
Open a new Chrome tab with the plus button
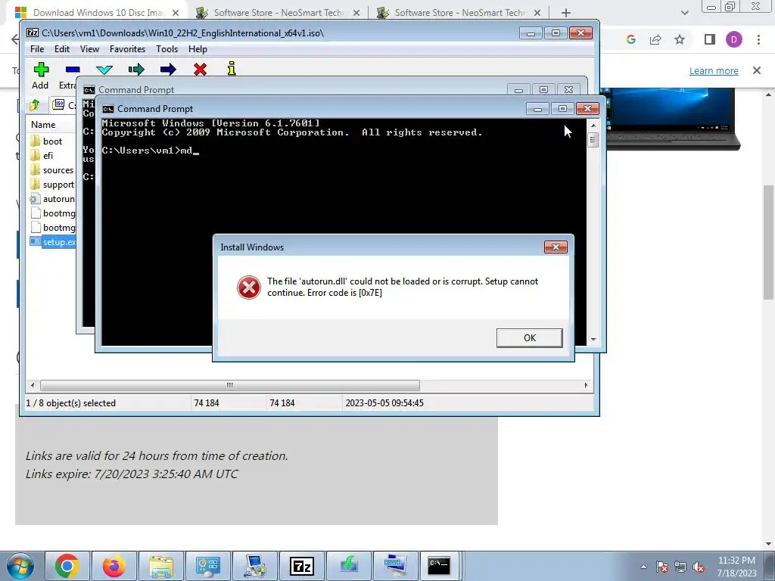coord(566,13)
